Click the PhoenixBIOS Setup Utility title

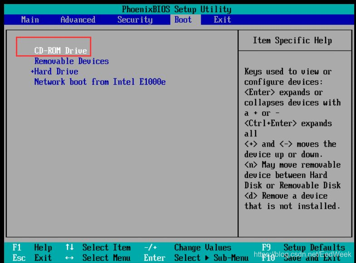(177, 9)
